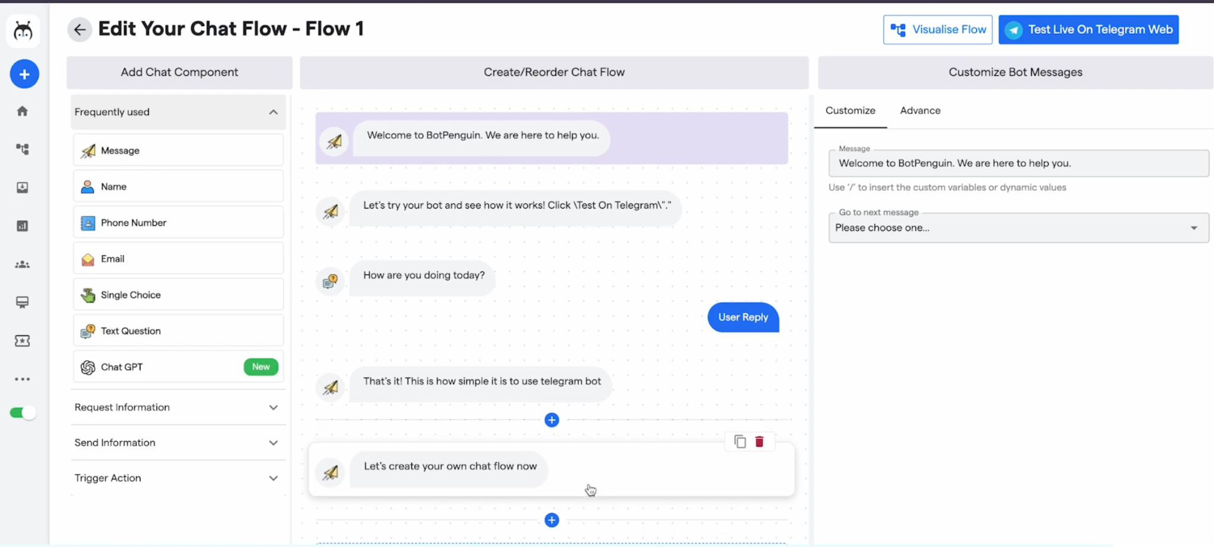The width and height of the screenshot is (1214, 547).
Task: Select the "How are you doing today?" question
Action: point(423,278)
